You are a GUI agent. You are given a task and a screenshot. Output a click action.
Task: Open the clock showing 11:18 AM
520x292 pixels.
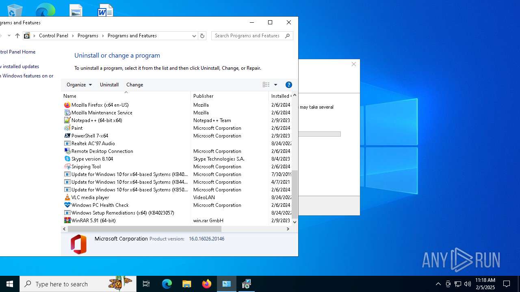pos(485,284)
